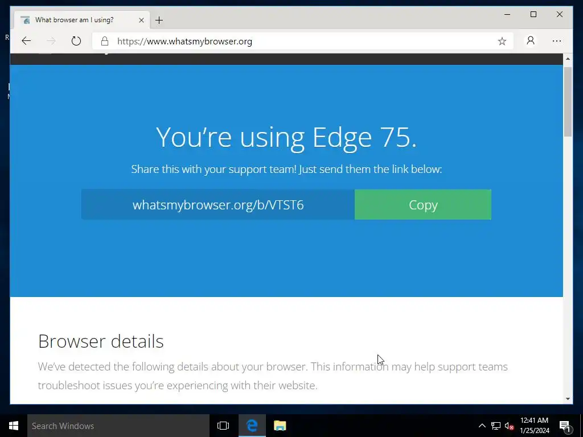Image resolution: width=583 pixels, height=437 pixels.
Task: Minimize the Edge browser window
Action: tap(507, 14)
